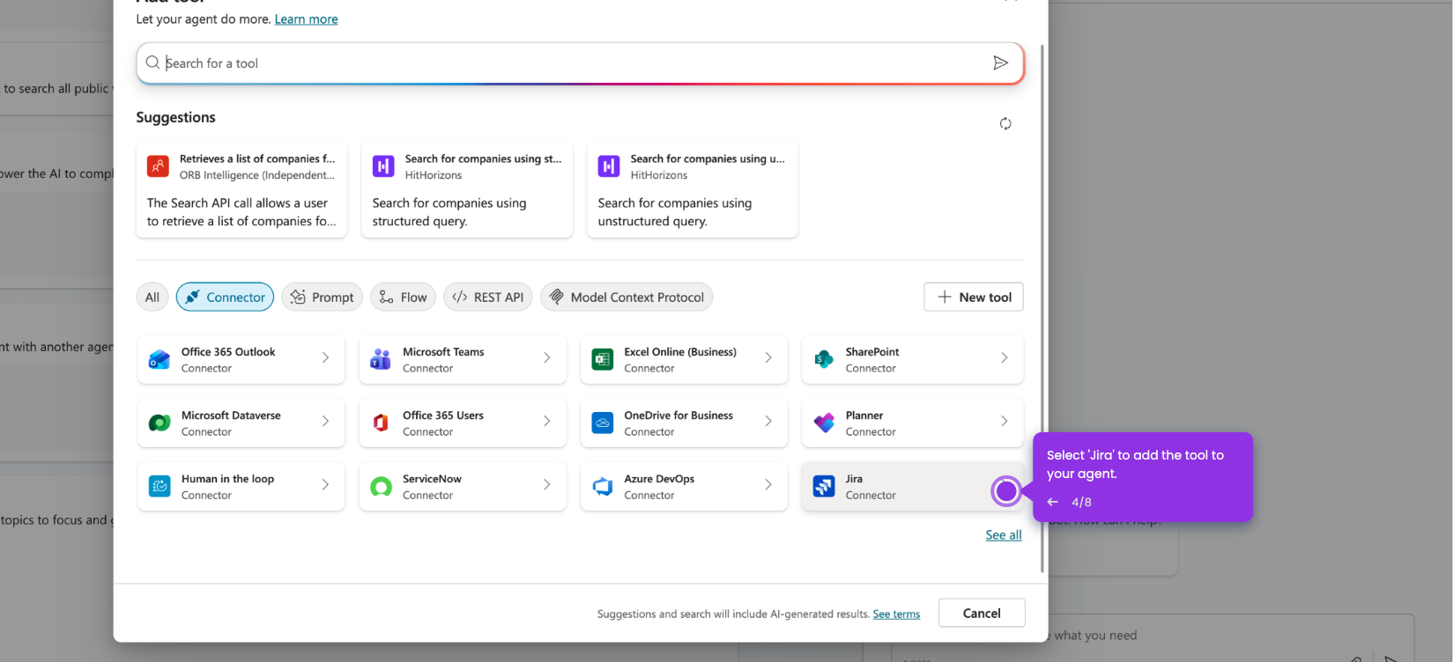Click the HitHorizons structured query icon
This screenshot has height=662, width=1453.
[383, 165]
